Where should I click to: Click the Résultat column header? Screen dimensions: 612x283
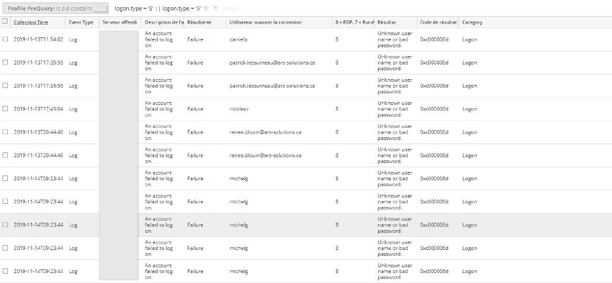(x=387, y=23)
